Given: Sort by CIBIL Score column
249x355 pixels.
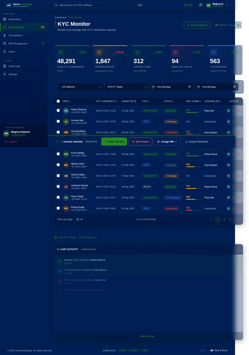Looking at the screenshot, I should point(194,101).
